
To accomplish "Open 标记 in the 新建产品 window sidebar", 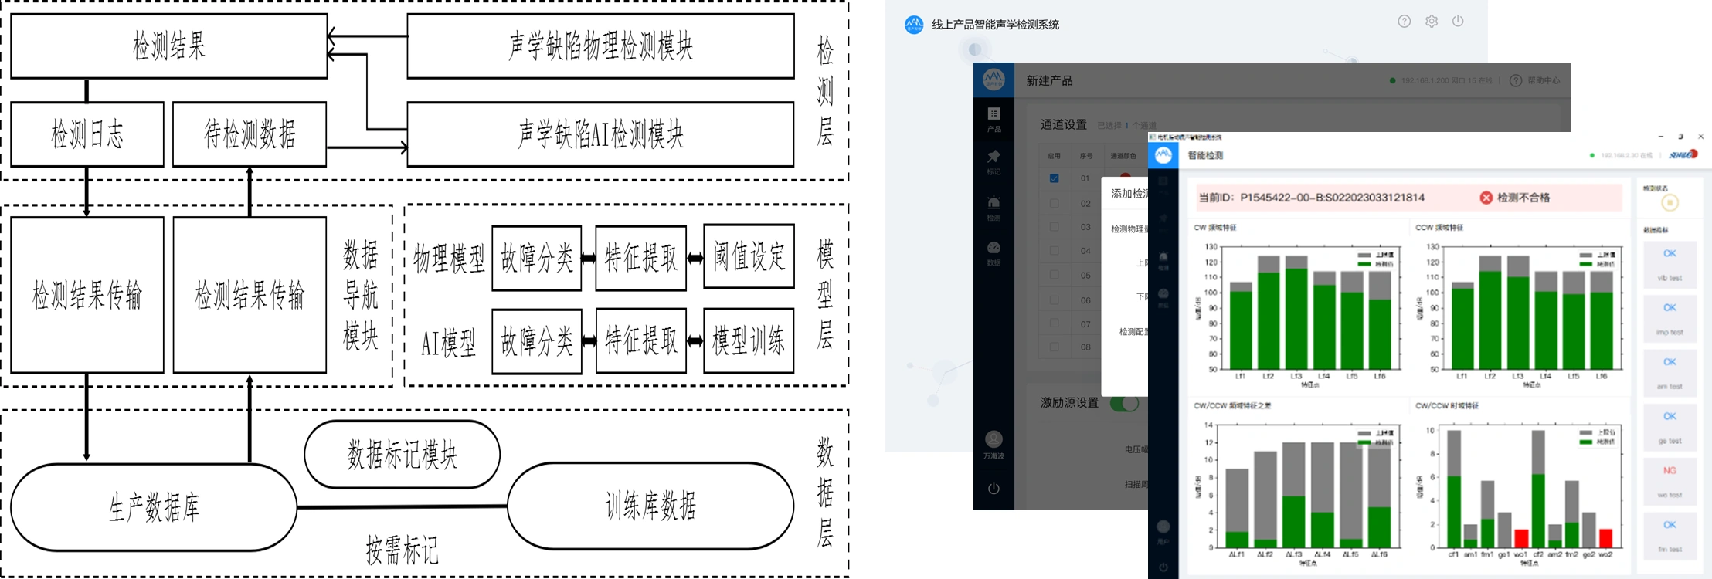I will tap(994, 162).
